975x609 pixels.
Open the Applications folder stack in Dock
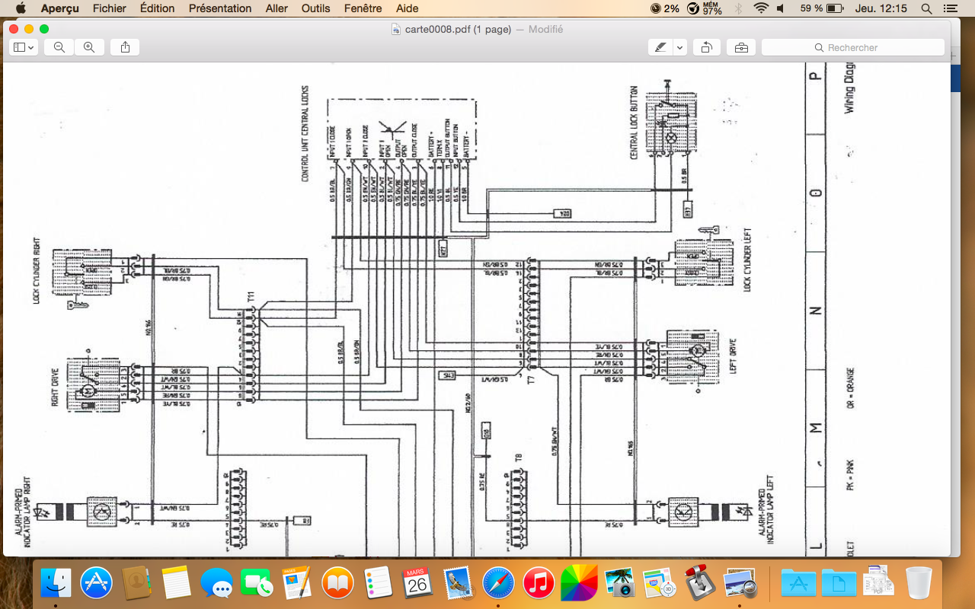coord(798,584)
